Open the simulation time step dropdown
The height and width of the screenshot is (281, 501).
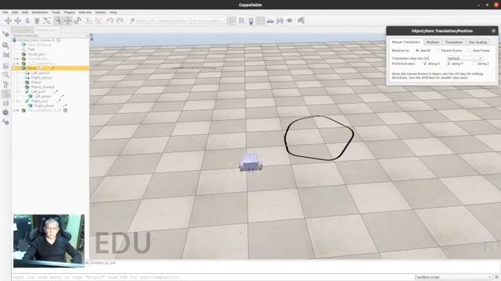pos(209,21)
